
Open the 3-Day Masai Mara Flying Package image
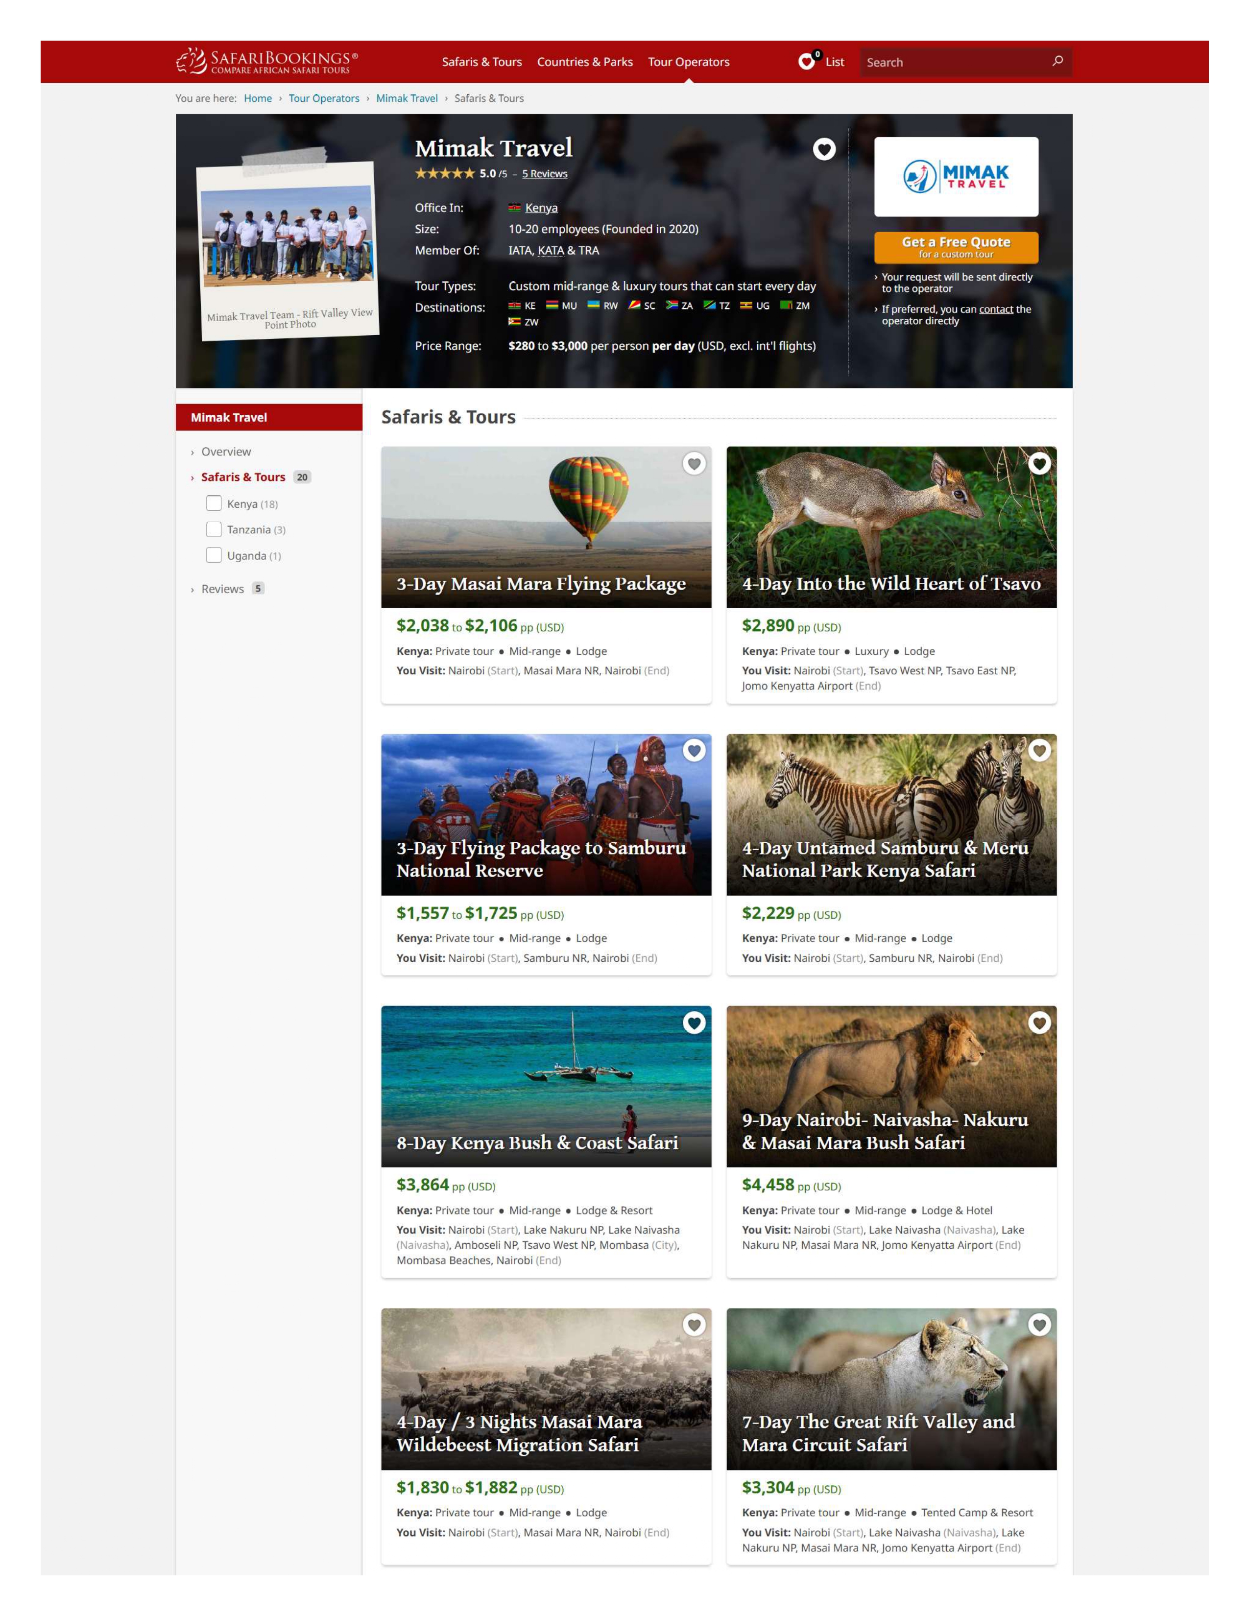(546, 527)
